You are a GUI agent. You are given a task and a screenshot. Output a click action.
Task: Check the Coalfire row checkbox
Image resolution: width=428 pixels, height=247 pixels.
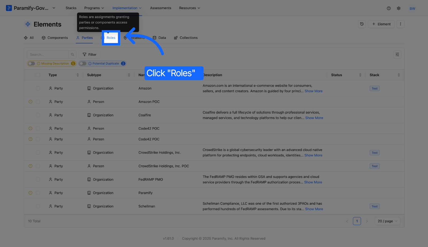pyautogui.click(x=38, y=115)
